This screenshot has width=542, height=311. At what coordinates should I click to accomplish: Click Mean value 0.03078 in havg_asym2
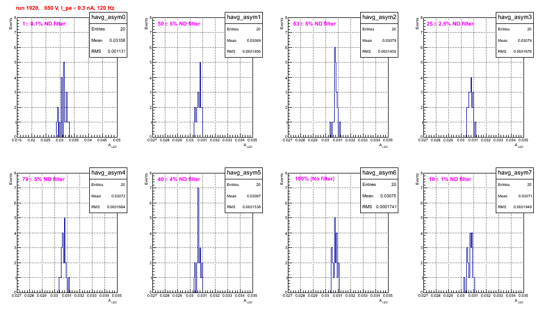point(389,41)
